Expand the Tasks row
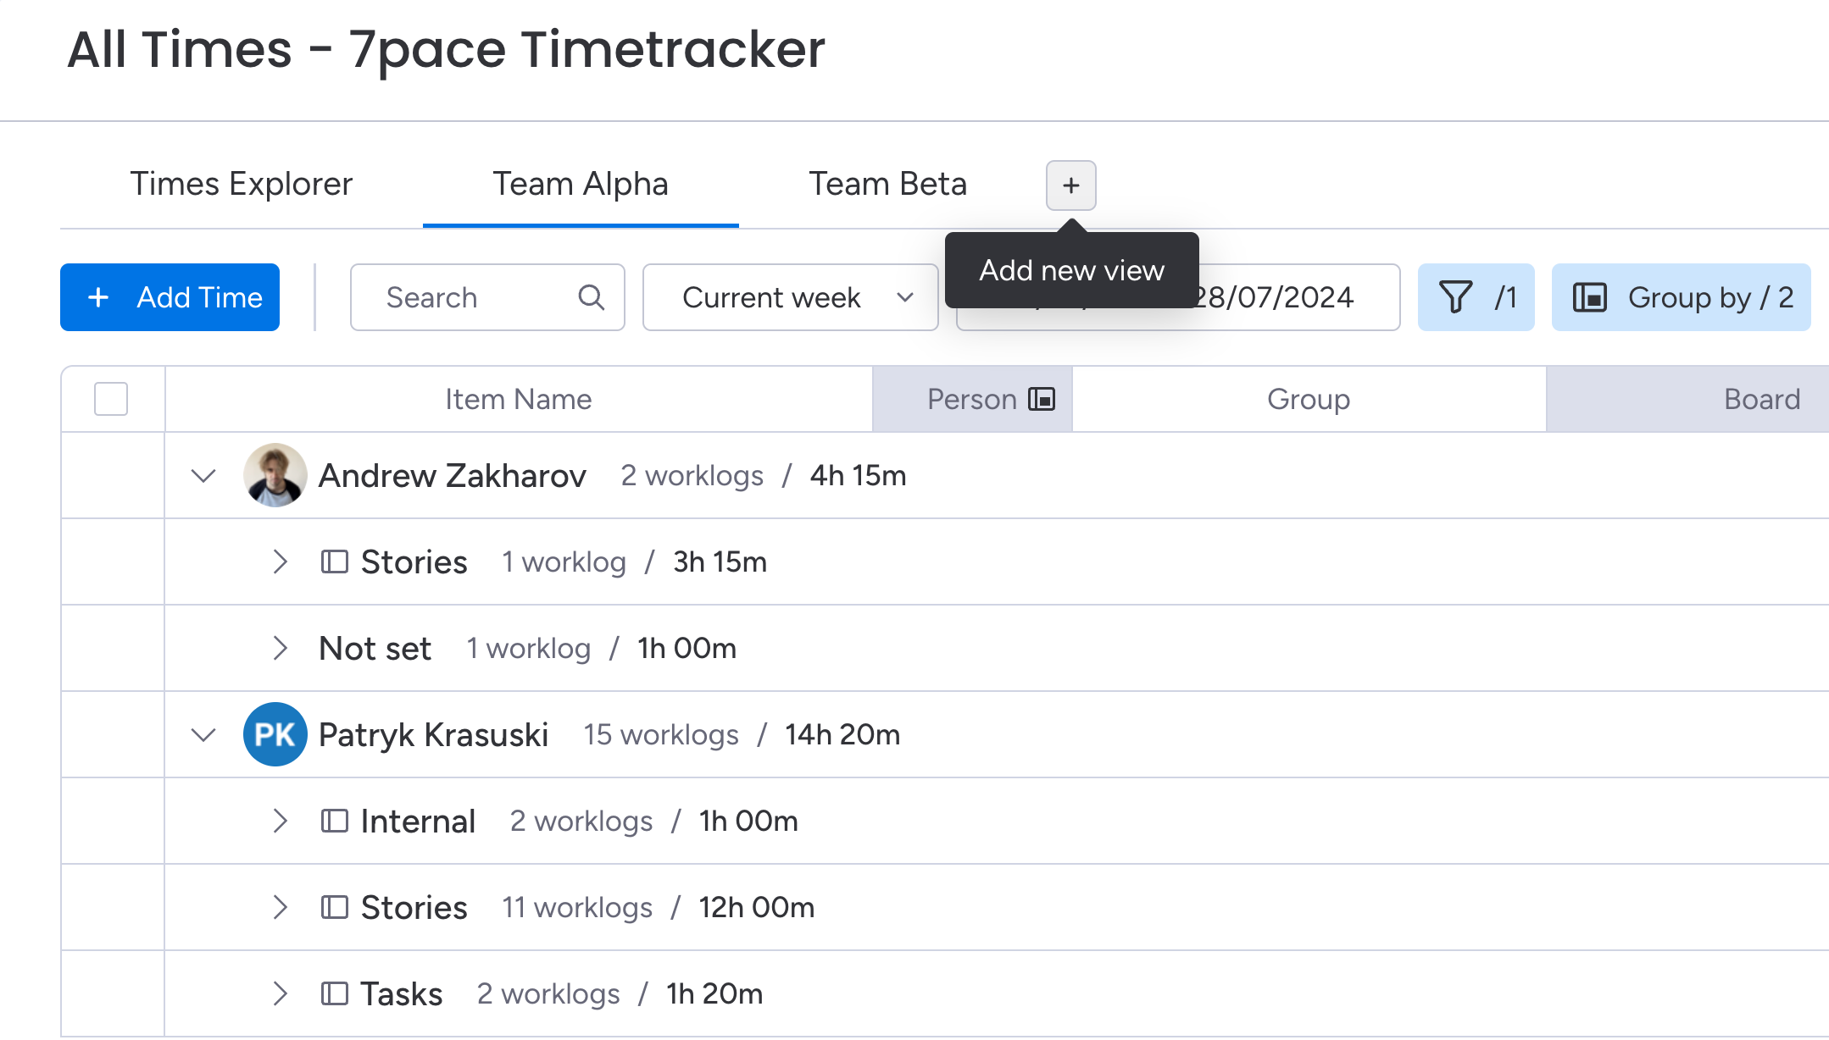Image resolution: width=1829 pixels, height=1040 pixels. point(281,993)
